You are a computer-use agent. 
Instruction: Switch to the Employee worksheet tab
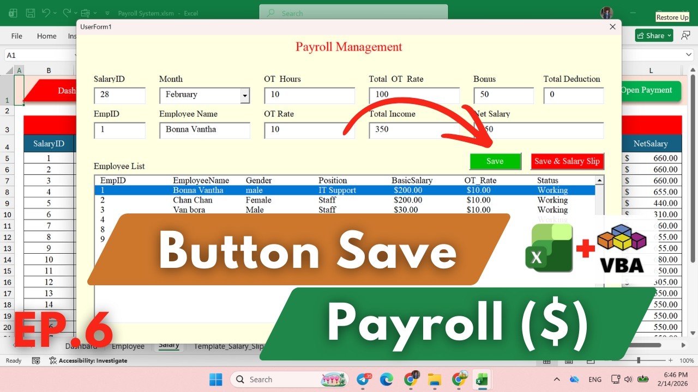(128, 346)
